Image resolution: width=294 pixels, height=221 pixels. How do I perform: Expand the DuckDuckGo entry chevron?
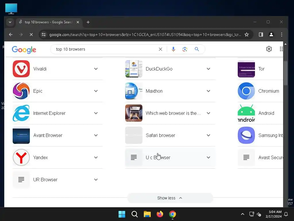(x=208, y=69)
